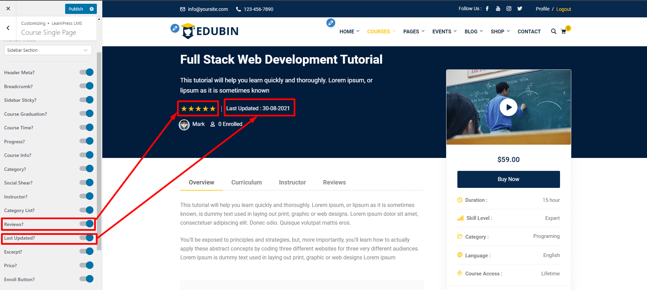Switch to the Curriculum tab
The image size is (647, 290).
pos(246,182)
